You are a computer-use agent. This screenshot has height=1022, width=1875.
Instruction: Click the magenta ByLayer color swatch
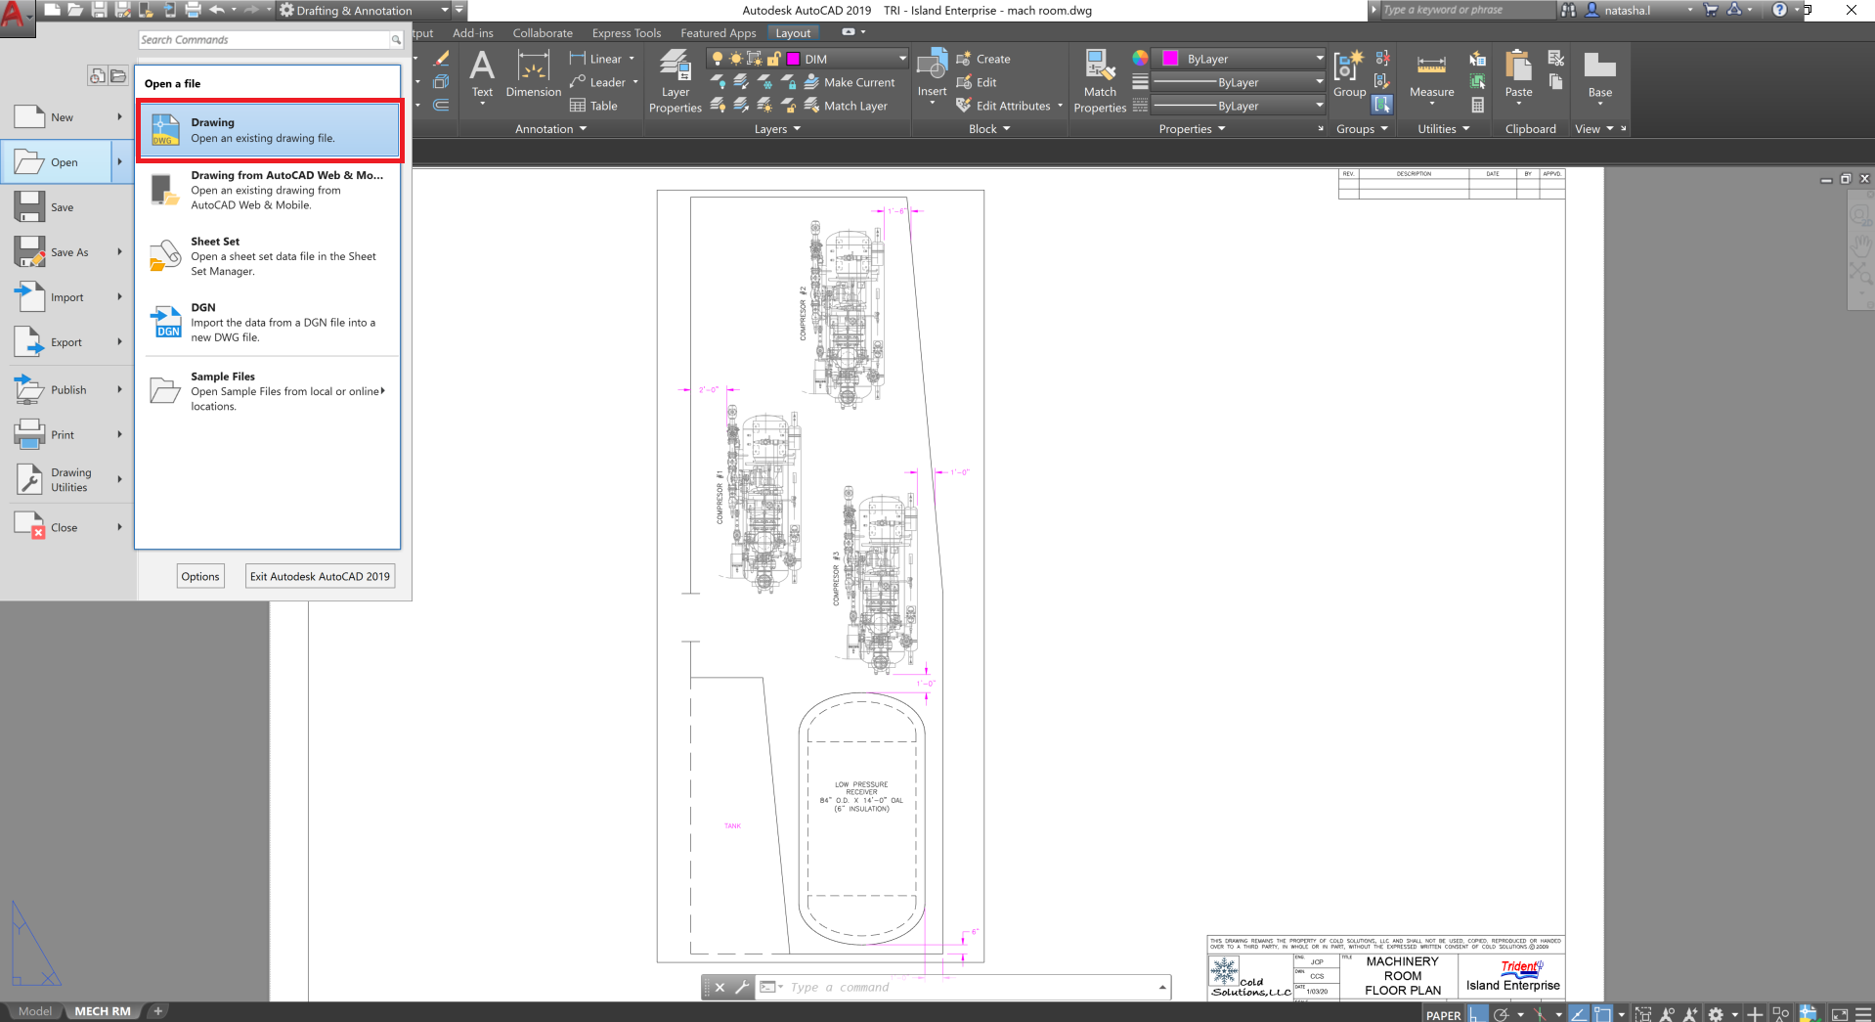coord(1169,58)
